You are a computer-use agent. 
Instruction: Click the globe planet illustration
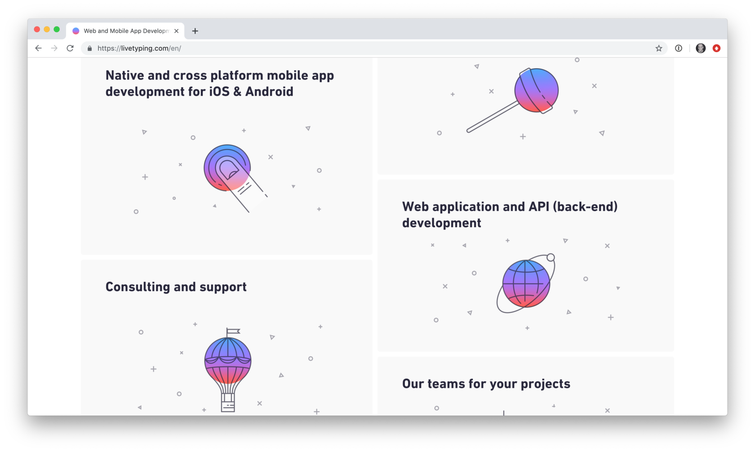coord(526,284)
